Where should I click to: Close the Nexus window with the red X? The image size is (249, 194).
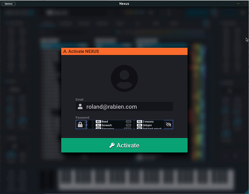coord(245,3)
